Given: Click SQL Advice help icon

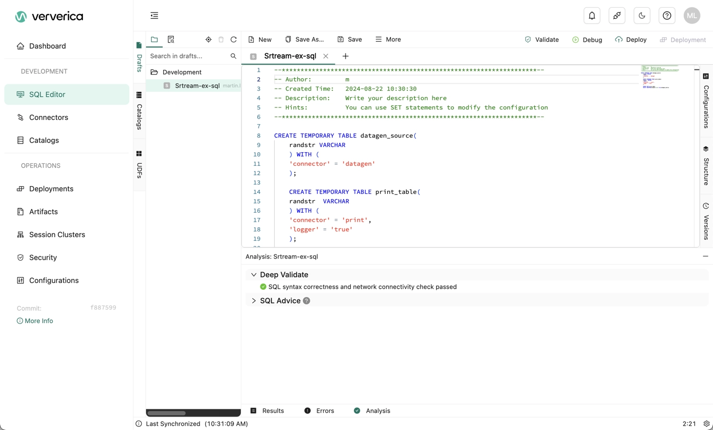Looking at the screenshot, I should (x=306, y=301).
